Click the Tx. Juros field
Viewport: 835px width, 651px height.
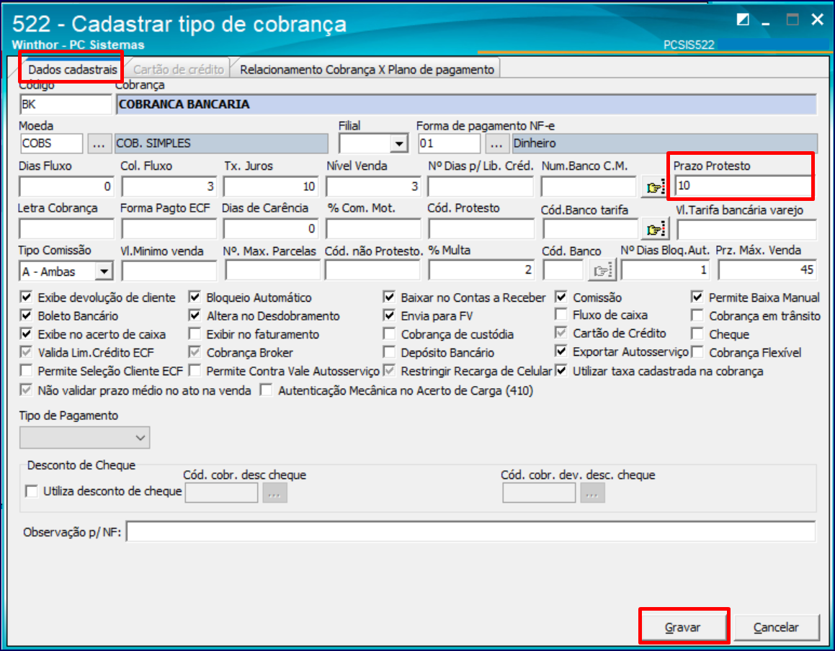pos(271,187)
